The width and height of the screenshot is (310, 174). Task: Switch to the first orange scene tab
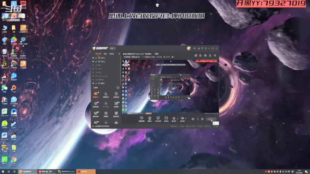98,54
